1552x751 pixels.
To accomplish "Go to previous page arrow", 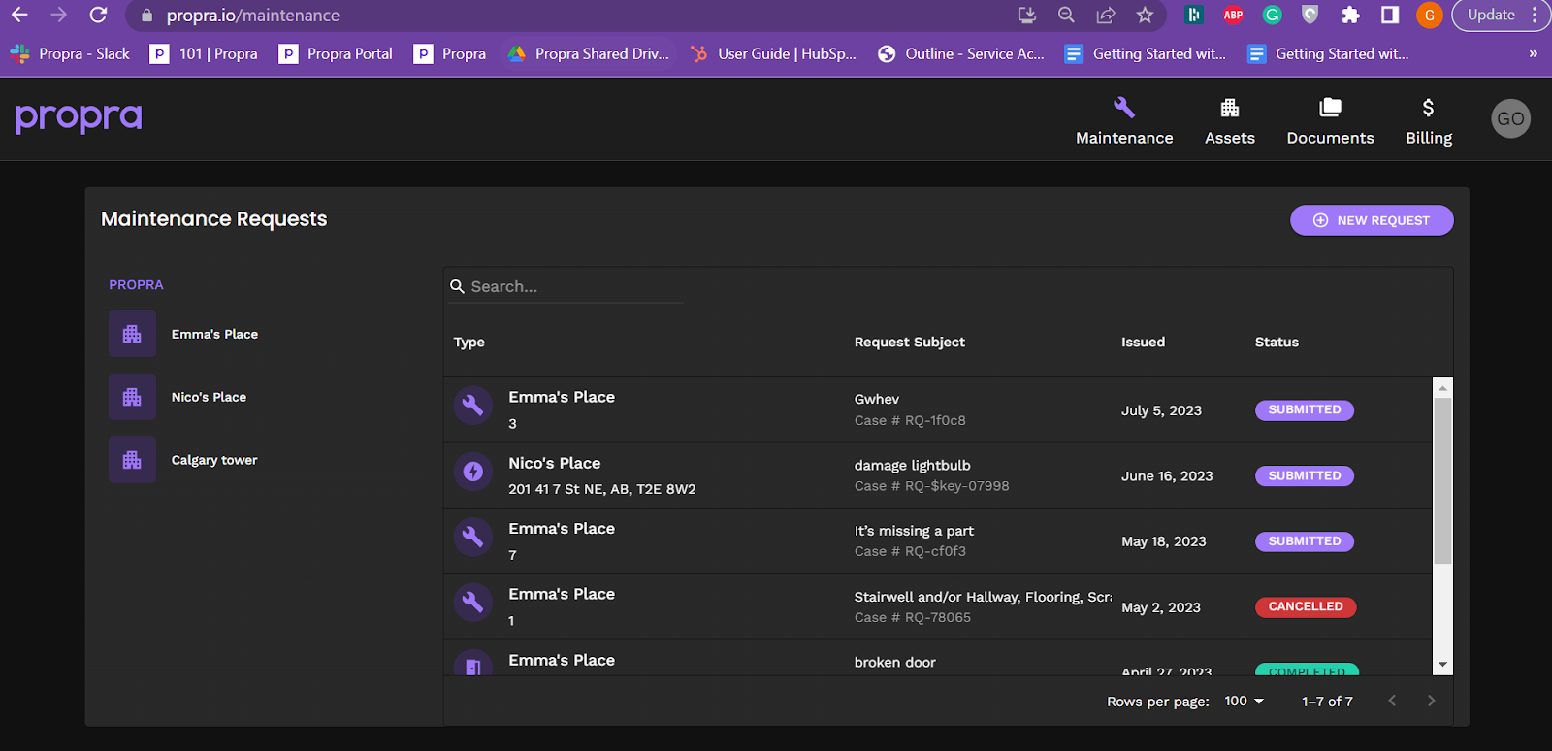I will tap(1392, 701).
